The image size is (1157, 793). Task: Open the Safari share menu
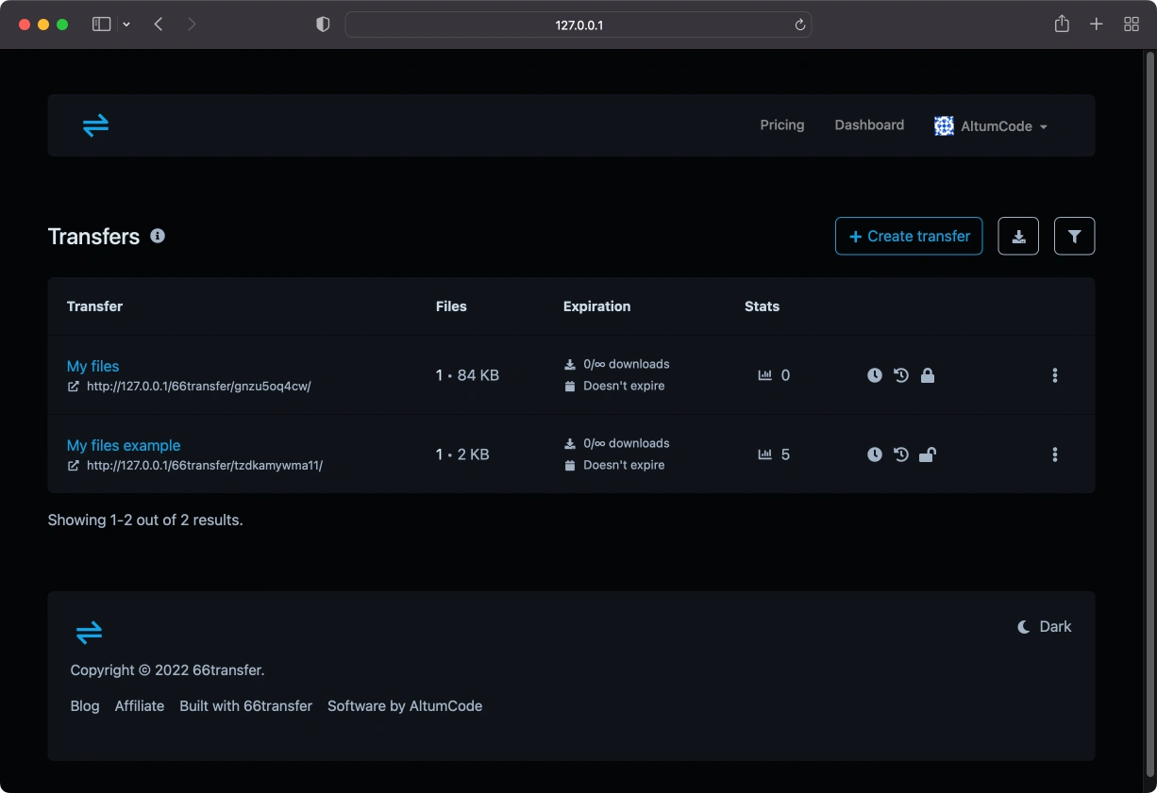(x=1062, y=25)
